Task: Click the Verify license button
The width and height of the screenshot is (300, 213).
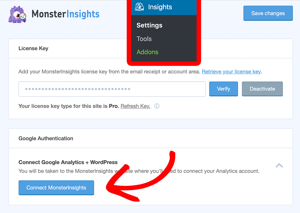Action: (223, 89)
